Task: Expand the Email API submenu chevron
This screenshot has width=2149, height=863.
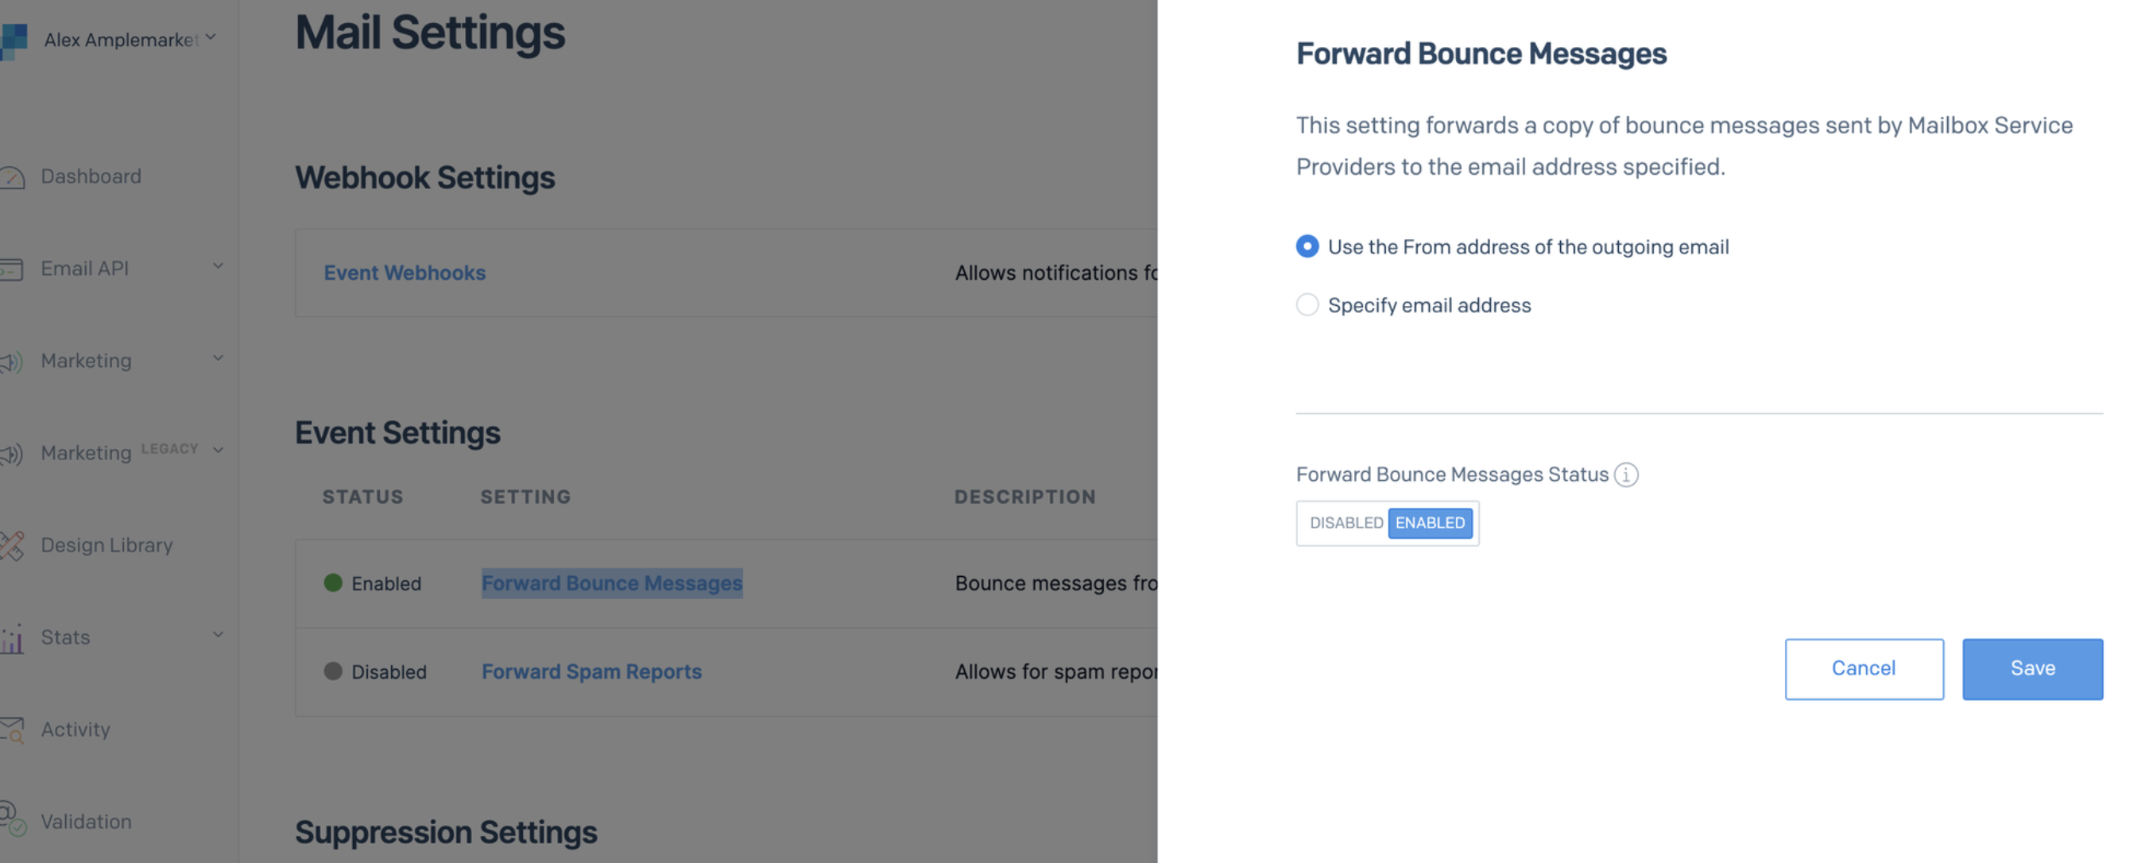Action: (x=218, y=267)
